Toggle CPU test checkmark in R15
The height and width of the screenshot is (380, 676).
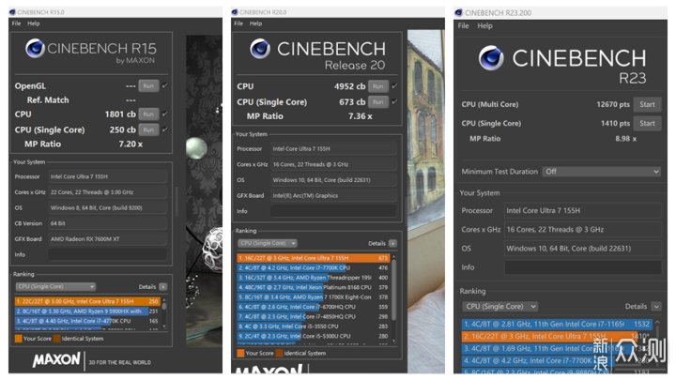click(x=164, y=114)
